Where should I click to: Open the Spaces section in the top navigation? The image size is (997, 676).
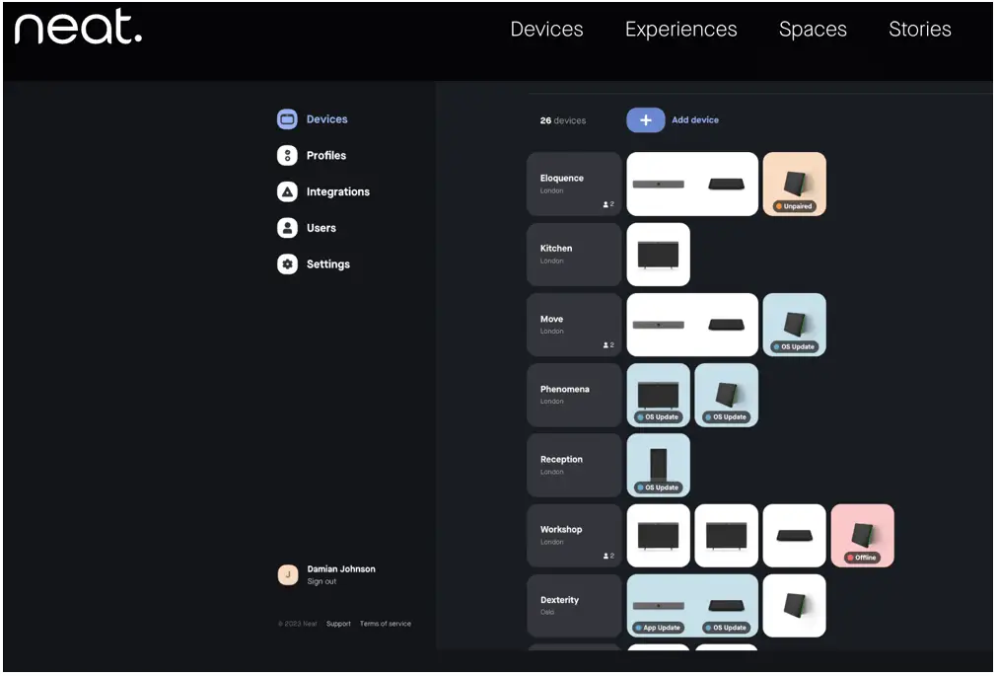pos(813,30)
